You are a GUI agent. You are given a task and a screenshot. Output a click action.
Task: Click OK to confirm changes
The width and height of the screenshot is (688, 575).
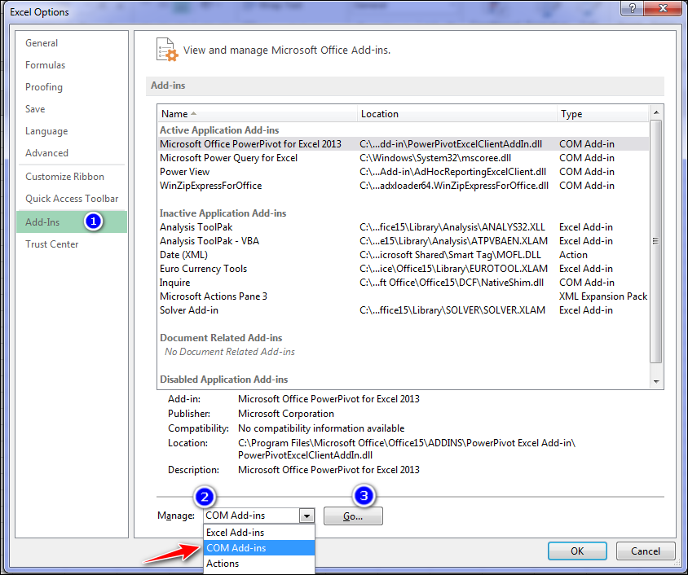[x=577, y=551]
